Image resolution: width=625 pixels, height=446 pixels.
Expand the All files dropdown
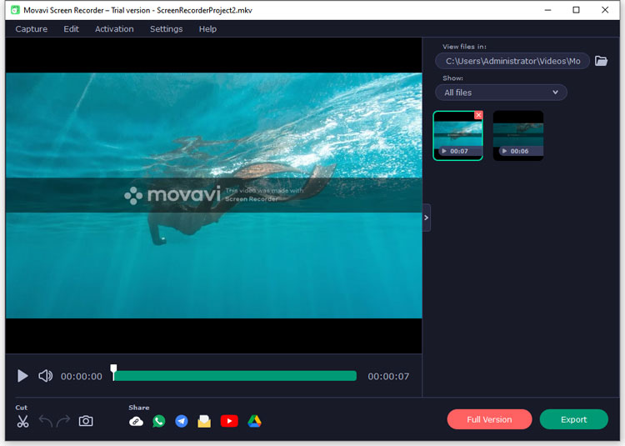[x=501, y=93]
